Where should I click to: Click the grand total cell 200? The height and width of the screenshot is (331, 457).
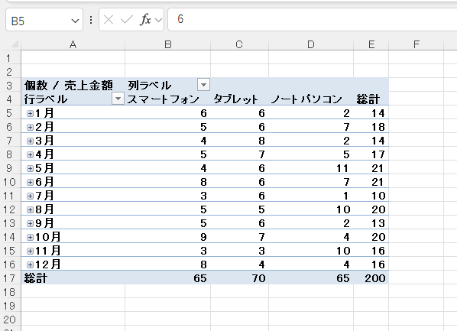coord(371,278)
